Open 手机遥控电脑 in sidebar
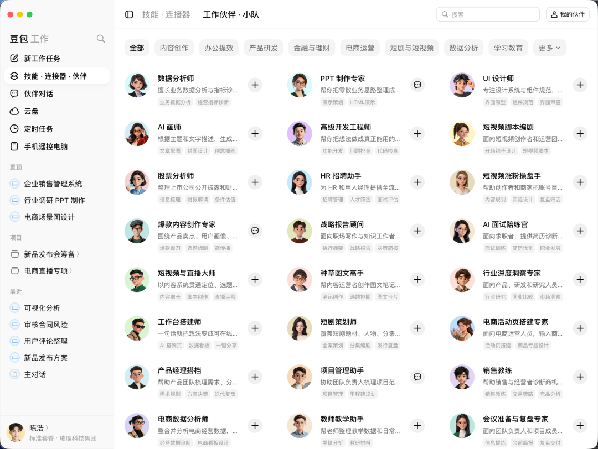Image resolution: width=598 pixels, height=449 pixels. point(57,146)
